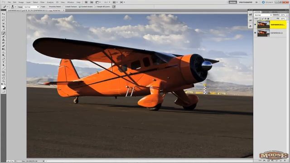Image resolution: width=290 pixels, height=163 pixels.
Task: Select the Dodge tool
Action: [x=4, y=55]
